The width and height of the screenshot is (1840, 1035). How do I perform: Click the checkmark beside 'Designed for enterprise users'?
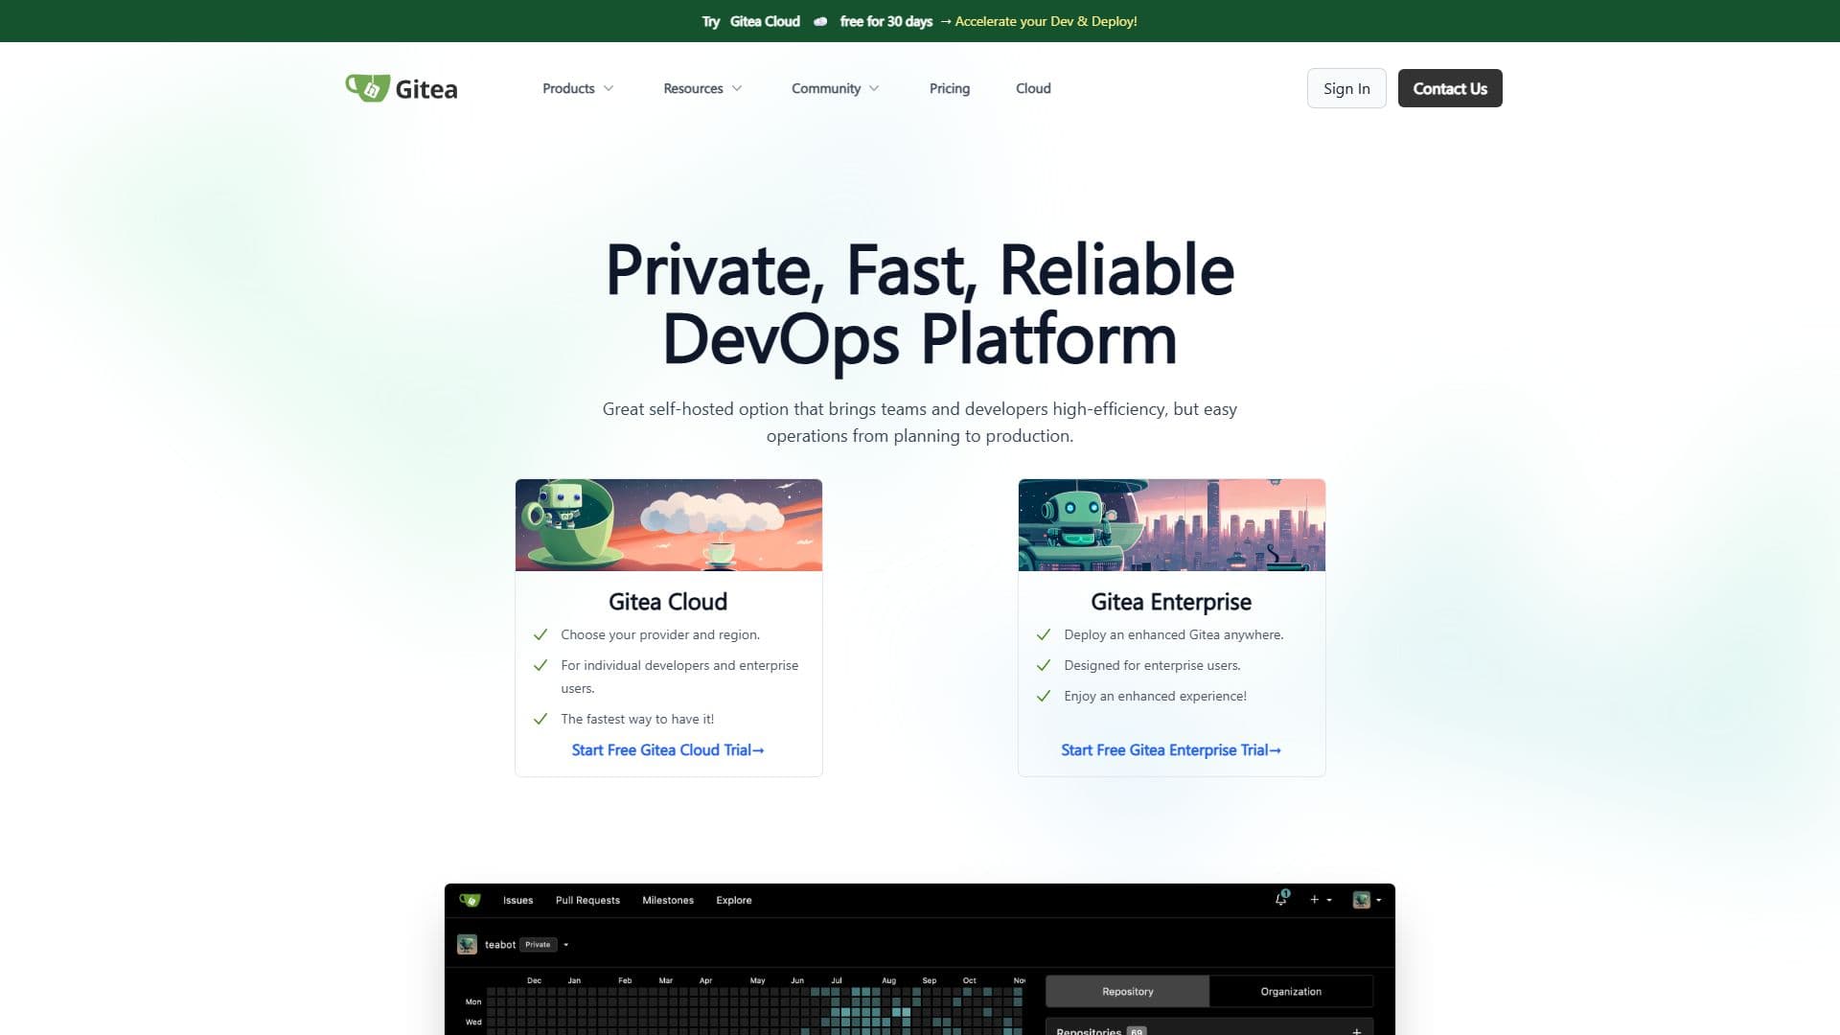coord(1044,665)
